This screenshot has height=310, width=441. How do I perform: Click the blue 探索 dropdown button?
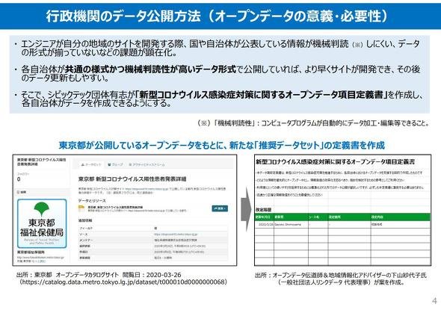220,208
